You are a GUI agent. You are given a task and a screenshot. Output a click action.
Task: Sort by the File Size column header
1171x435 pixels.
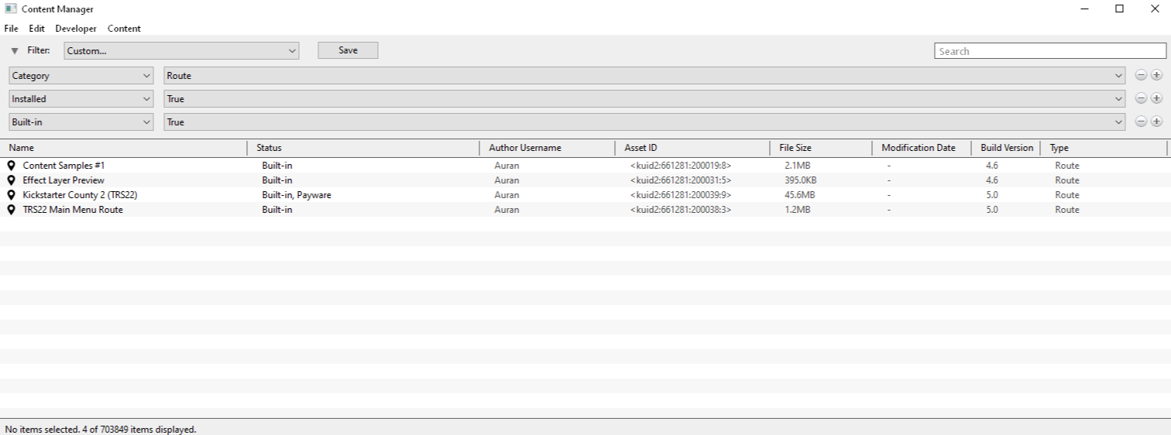822,148
